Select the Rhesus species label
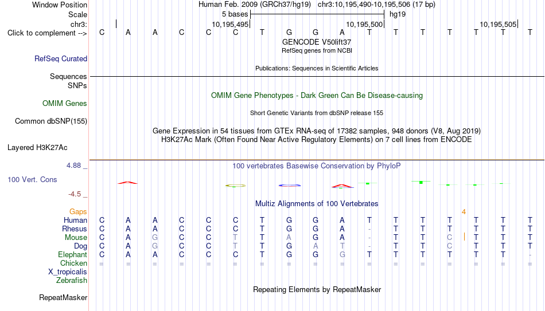Screen dimensions: 545x311 coord(75,229)
